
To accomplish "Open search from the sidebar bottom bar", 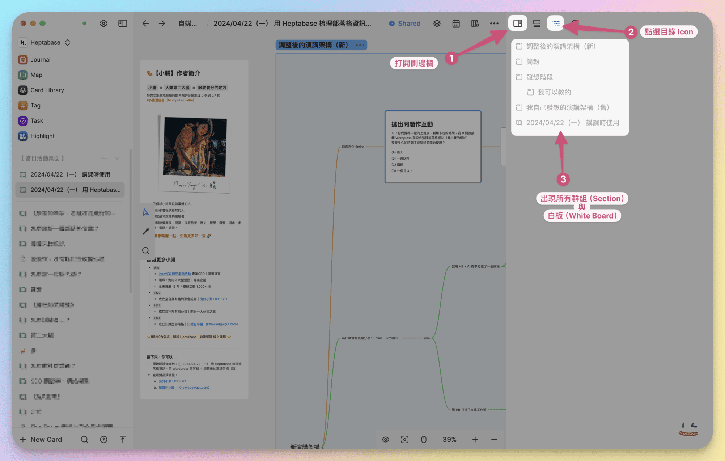I will click(x=84, y=439).
